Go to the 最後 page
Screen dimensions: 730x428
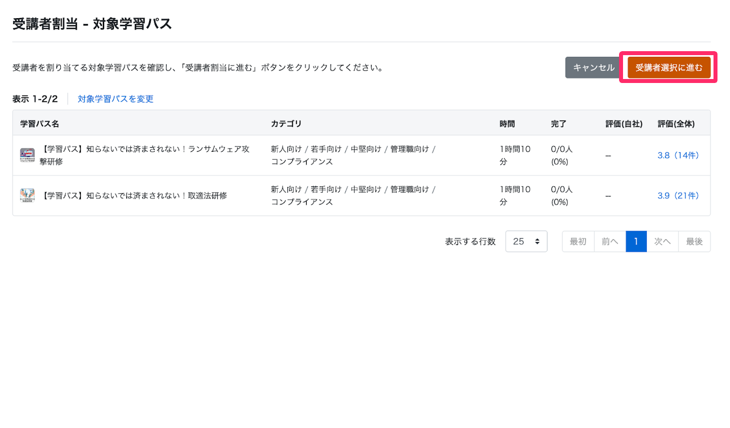point(694,242)
